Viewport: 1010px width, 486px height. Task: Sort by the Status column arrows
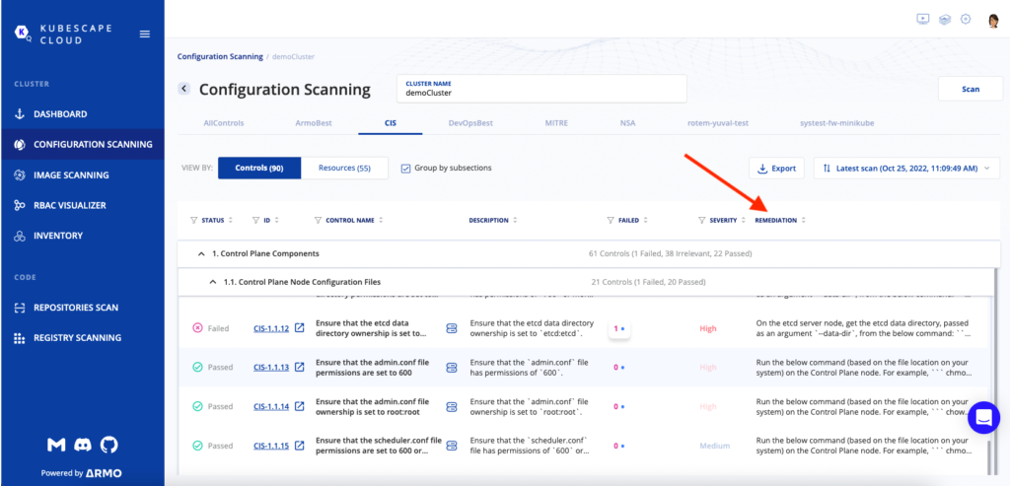click(231, 220)
